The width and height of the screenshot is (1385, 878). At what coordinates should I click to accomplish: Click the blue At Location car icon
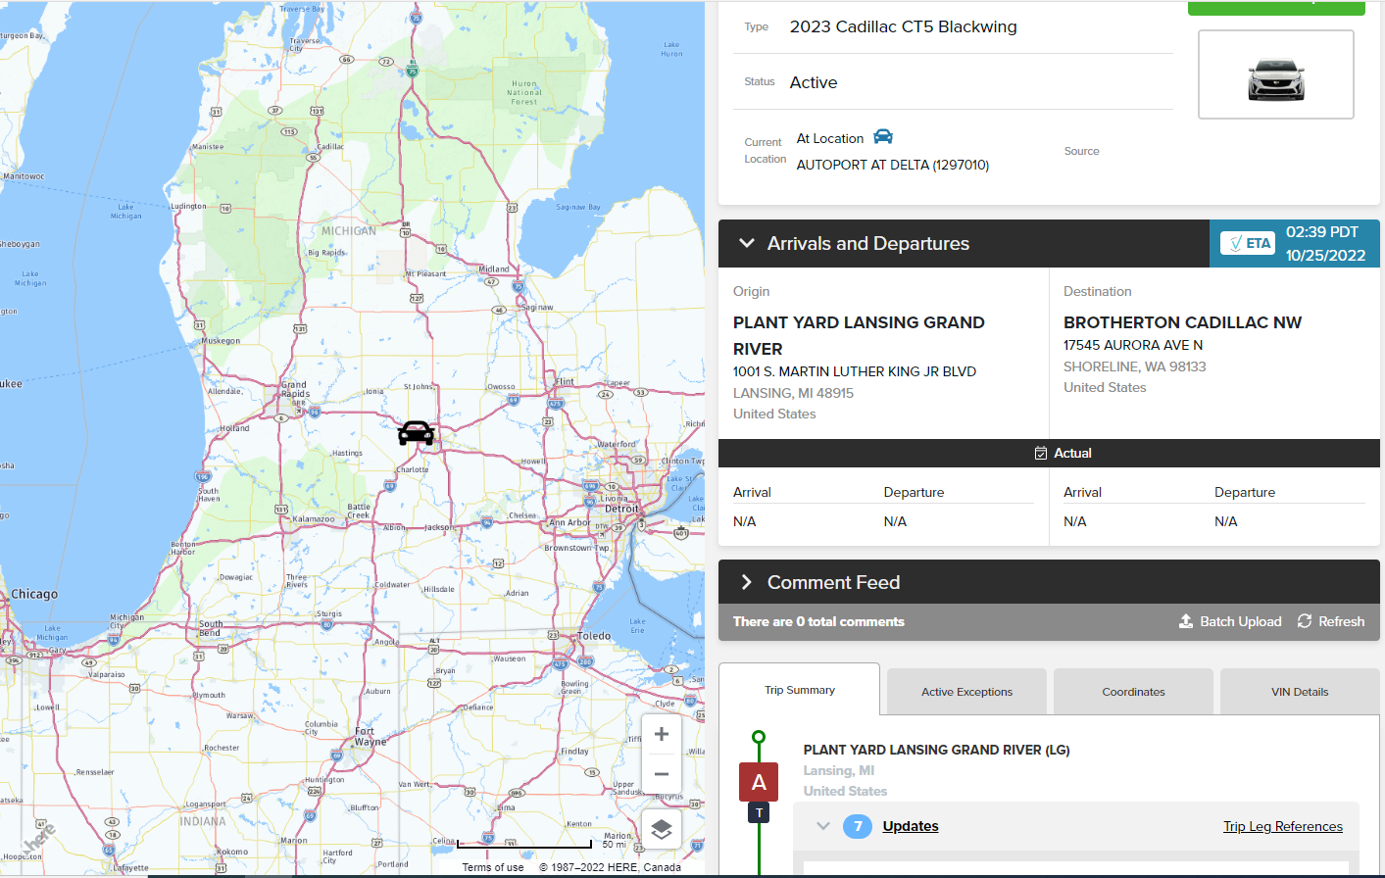pyautogui.click(x=883, y=137)
